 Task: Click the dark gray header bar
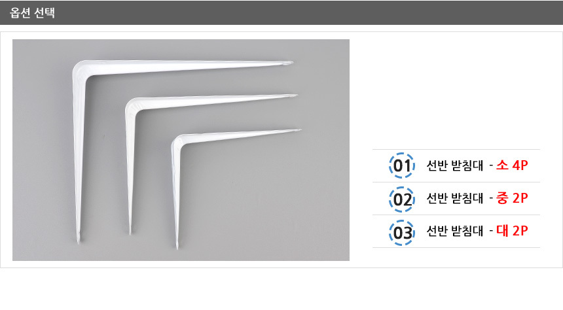coord(281,12)
